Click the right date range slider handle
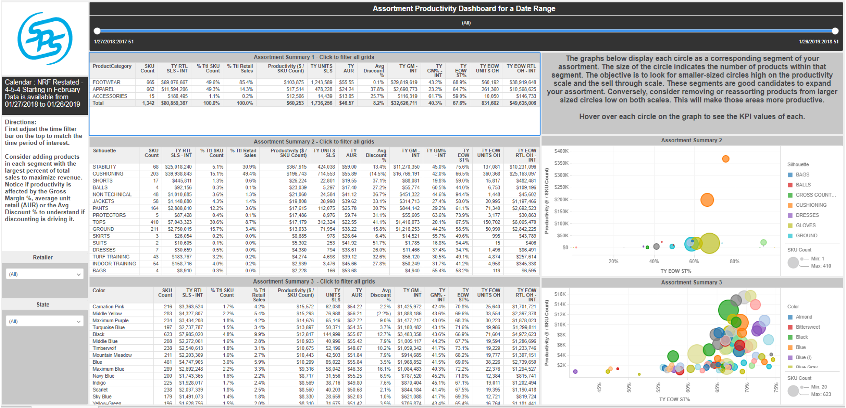The height and width of the screenshot is (408, 846). click(835, 31)
